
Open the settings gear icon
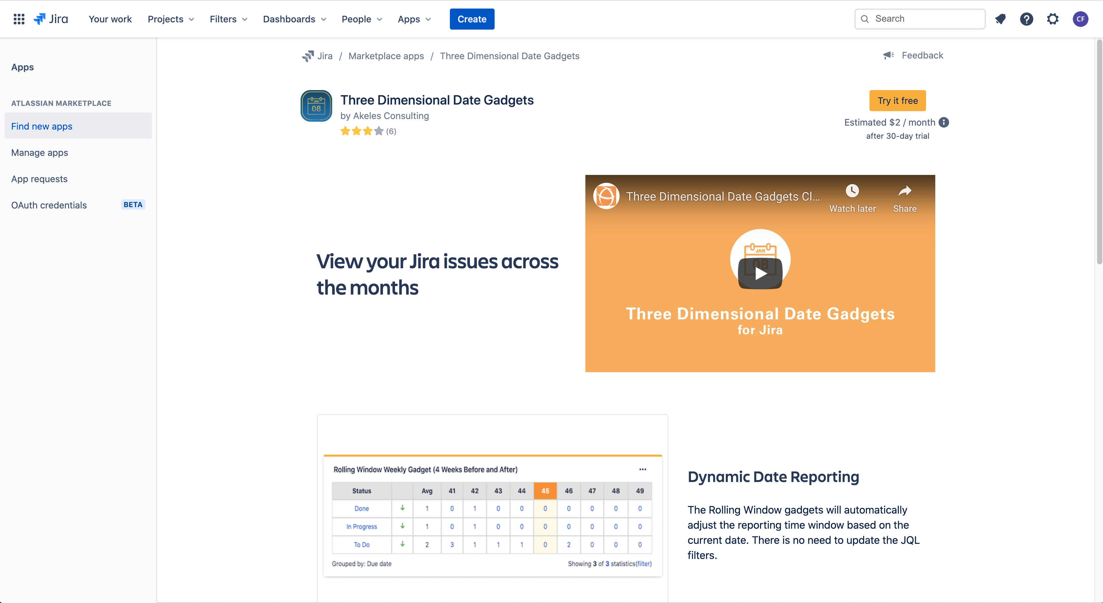click(x=1052, y=19)
